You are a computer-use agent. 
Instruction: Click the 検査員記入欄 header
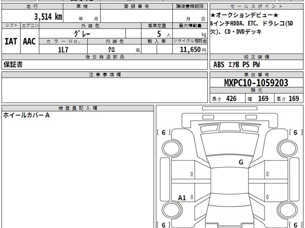click(x=78, y=108)
